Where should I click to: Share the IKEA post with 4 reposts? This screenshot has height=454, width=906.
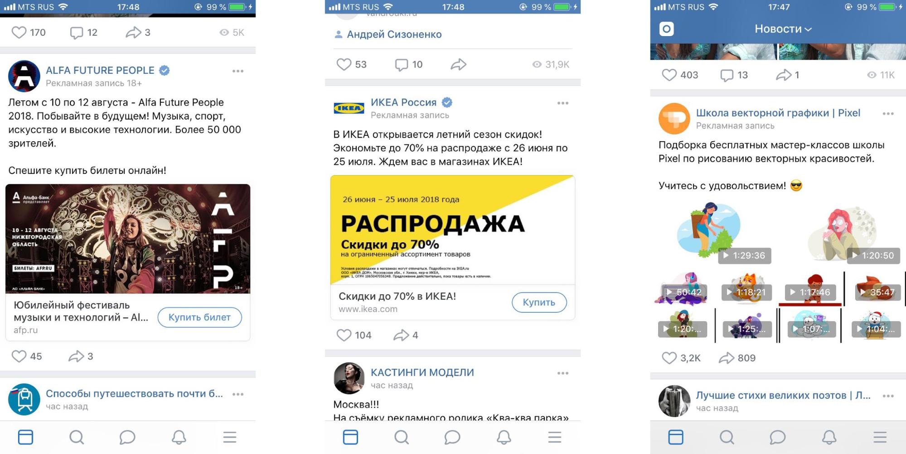click(401, 335)
